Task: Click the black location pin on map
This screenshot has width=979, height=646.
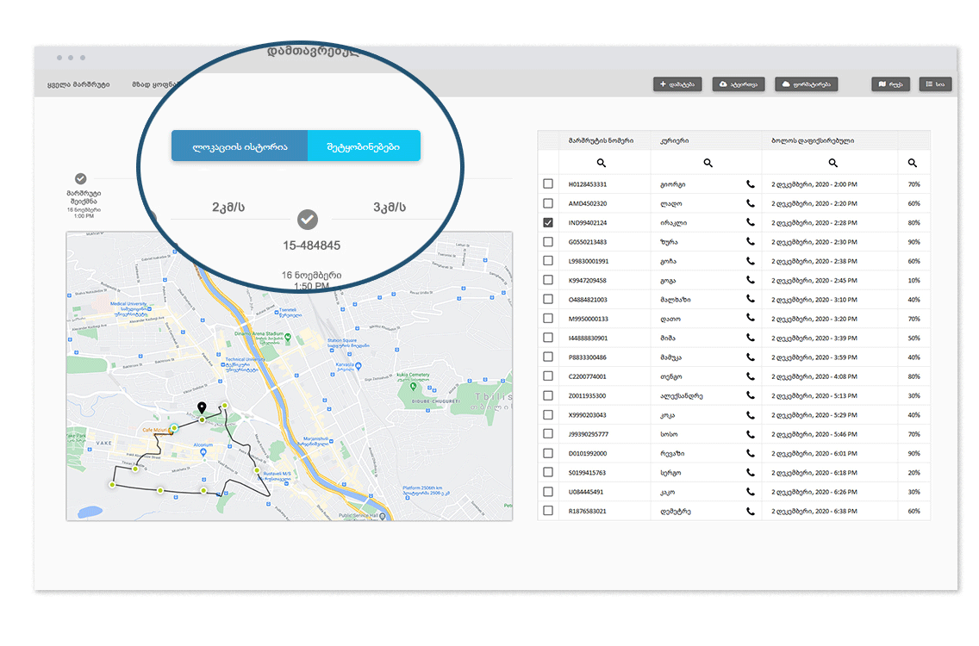Action: [x=202, y=408]
